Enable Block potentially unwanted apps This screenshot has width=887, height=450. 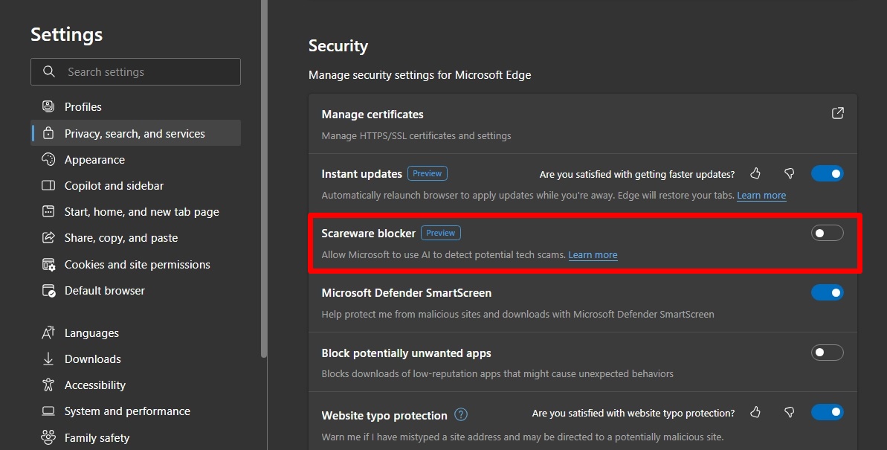point(827,352)
